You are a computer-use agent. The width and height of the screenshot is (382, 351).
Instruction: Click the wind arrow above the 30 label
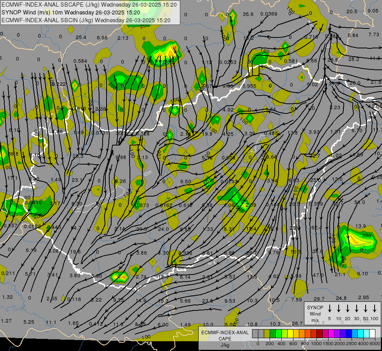357,308
